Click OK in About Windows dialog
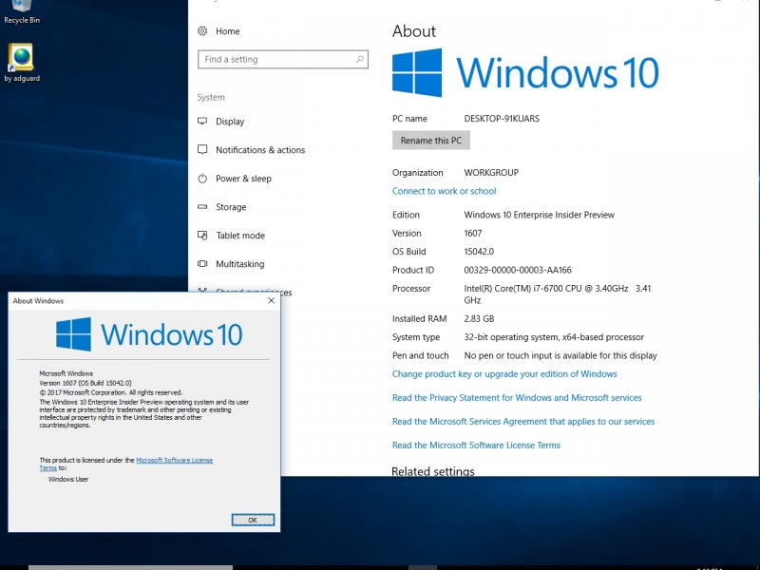760x570 pixels. [x=253, y=520]
